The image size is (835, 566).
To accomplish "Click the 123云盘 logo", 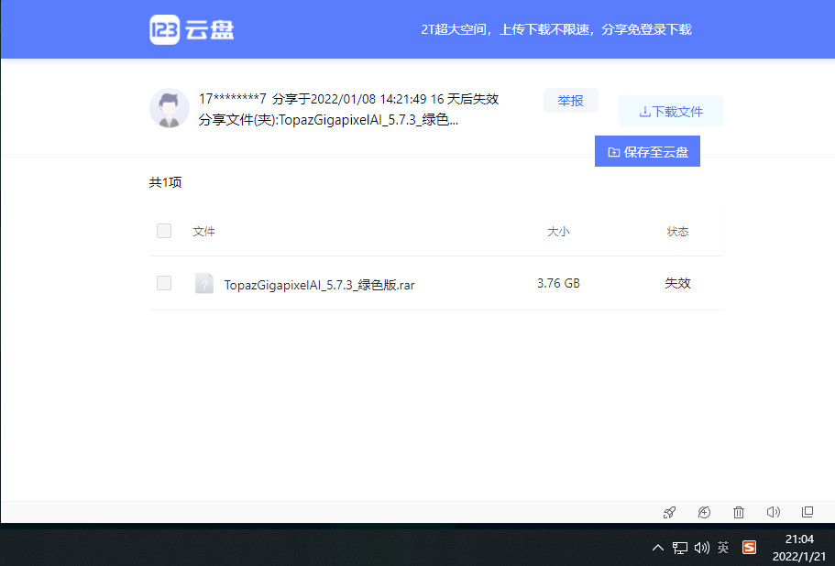I will pyautogui.click(x=192, y=30).
